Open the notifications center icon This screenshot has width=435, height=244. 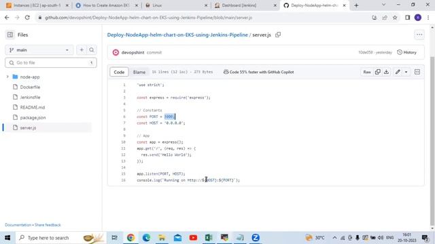(x=425, y=238)
